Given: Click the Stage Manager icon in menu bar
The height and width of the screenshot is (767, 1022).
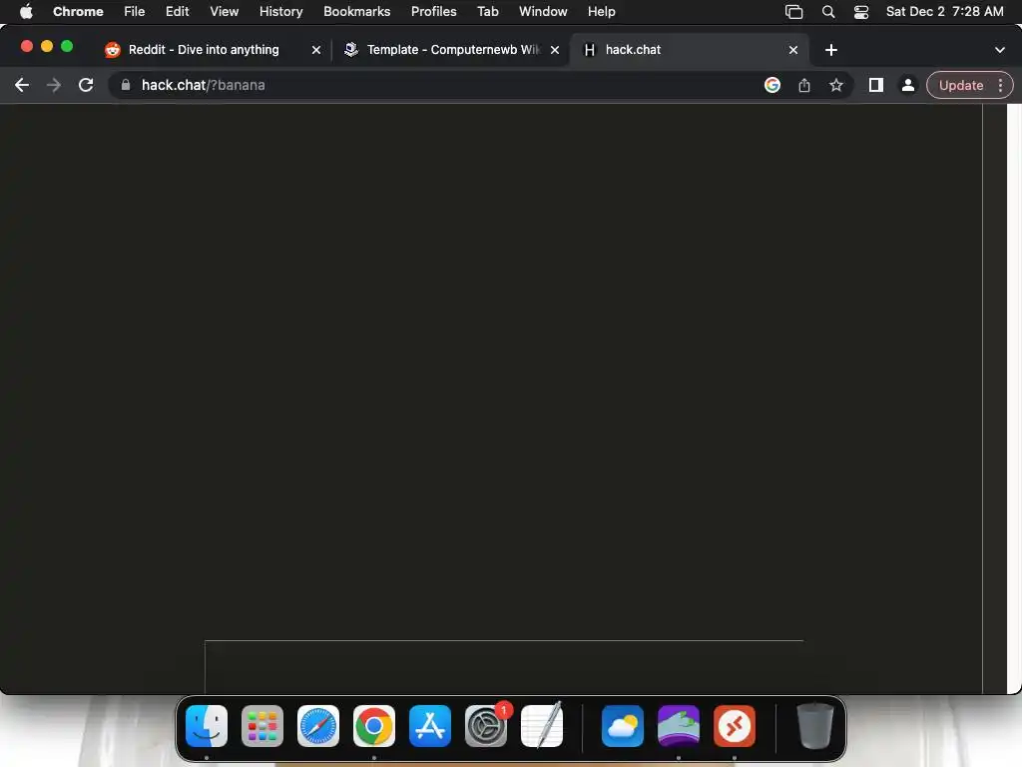Looking at the screenshot, I should point(793,12).
